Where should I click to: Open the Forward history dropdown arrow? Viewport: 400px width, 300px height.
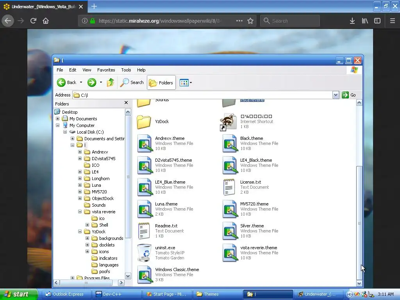tap(101, 82)
